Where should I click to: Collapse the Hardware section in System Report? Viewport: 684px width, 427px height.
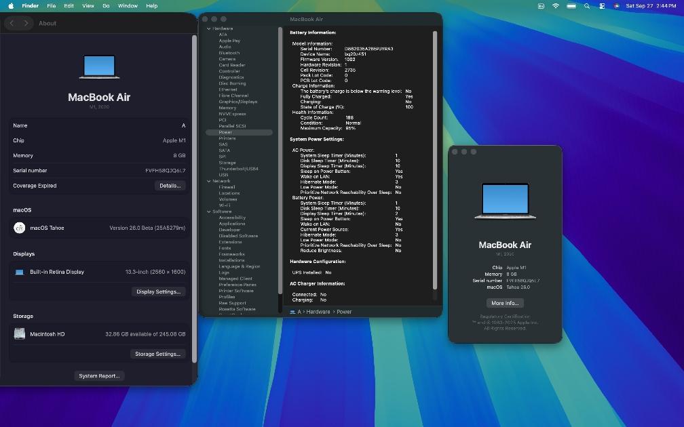tap(208, 28)
